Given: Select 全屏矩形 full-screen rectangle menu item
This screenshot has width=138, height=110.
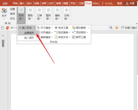Looking at the screenshot, I should pos(28,33).
